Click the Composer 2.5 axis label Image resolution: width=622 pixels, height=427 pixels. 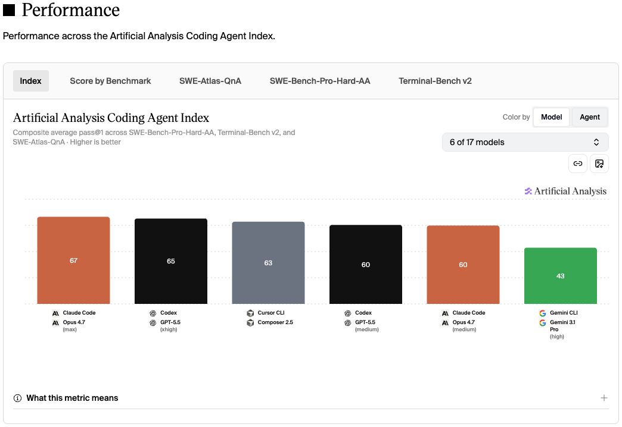pyautogui.click(x=275, y=322)
